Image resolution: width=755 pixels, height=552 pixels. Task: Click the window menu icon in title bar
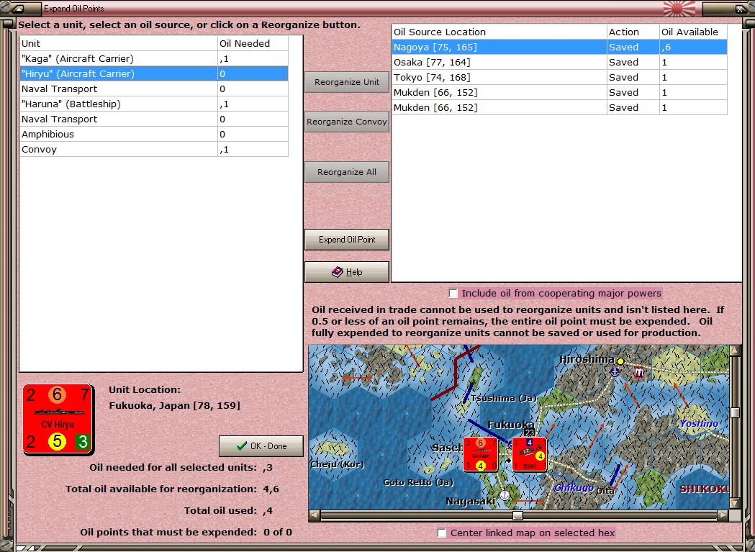tap(18, 8)
